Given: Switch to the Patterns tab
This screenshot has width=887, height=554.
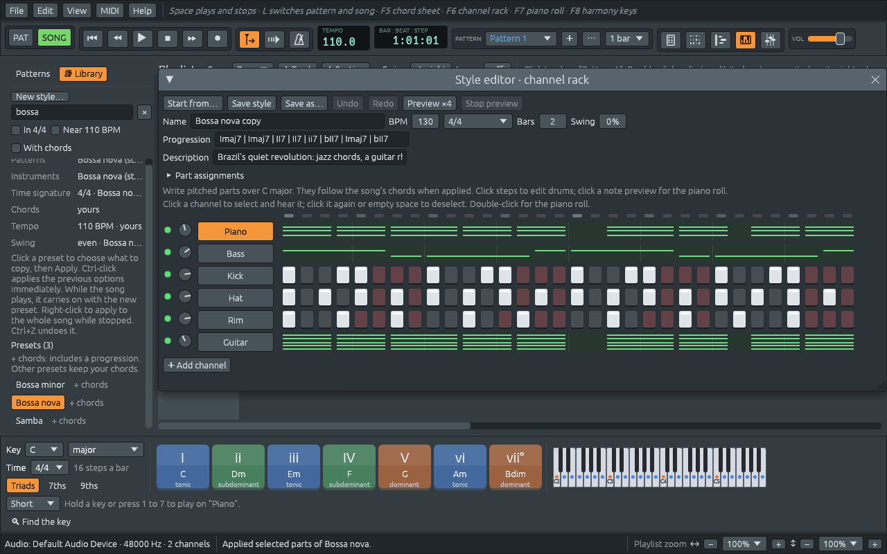Looking at the screenshot, I should coord(33,74).
